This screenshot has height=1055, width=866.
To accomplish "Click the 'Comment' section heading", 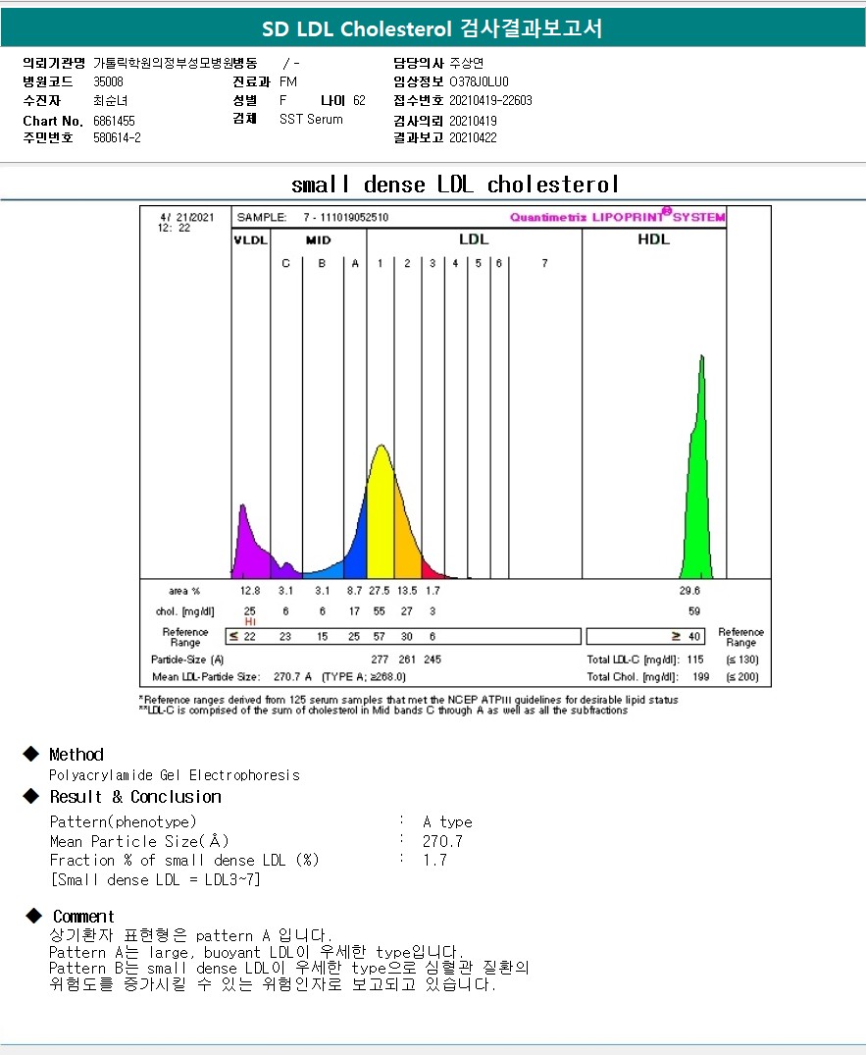I will point(84,917).
